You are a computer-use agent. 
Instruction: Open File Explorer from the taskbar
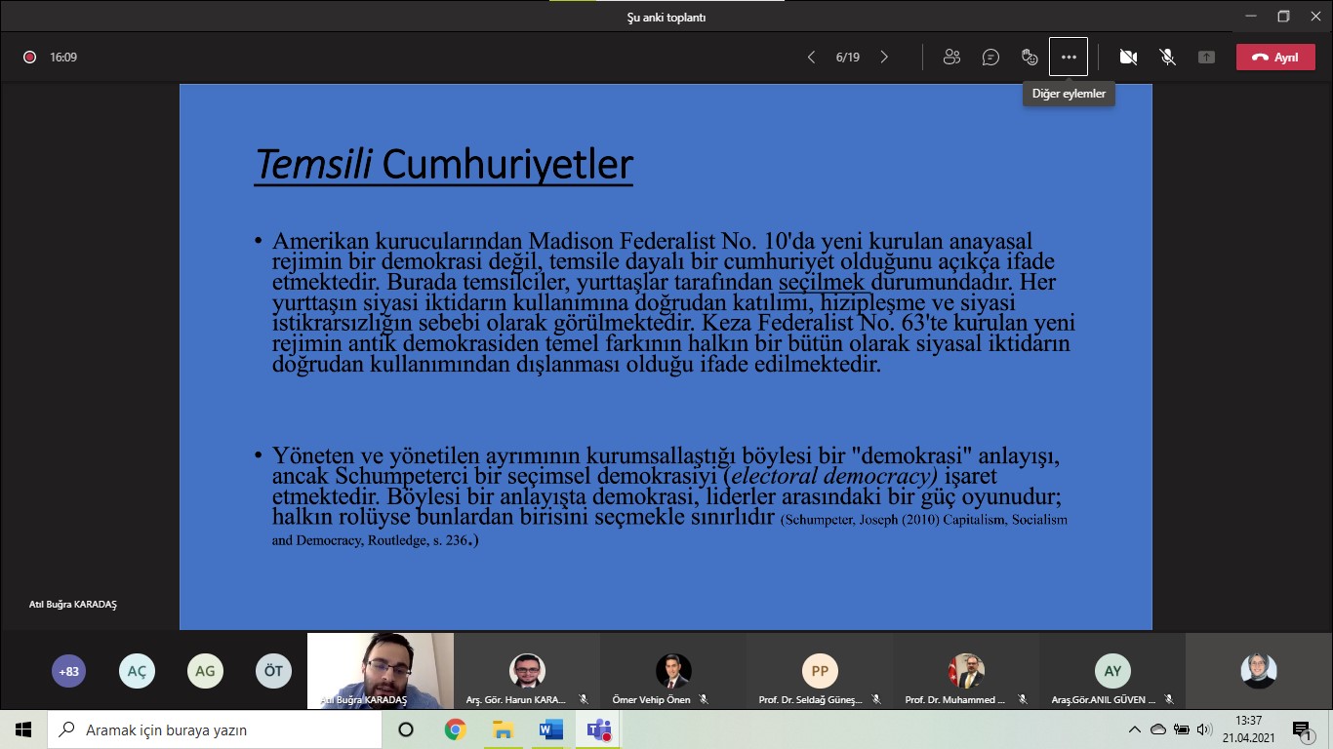[x=503, y=729]
